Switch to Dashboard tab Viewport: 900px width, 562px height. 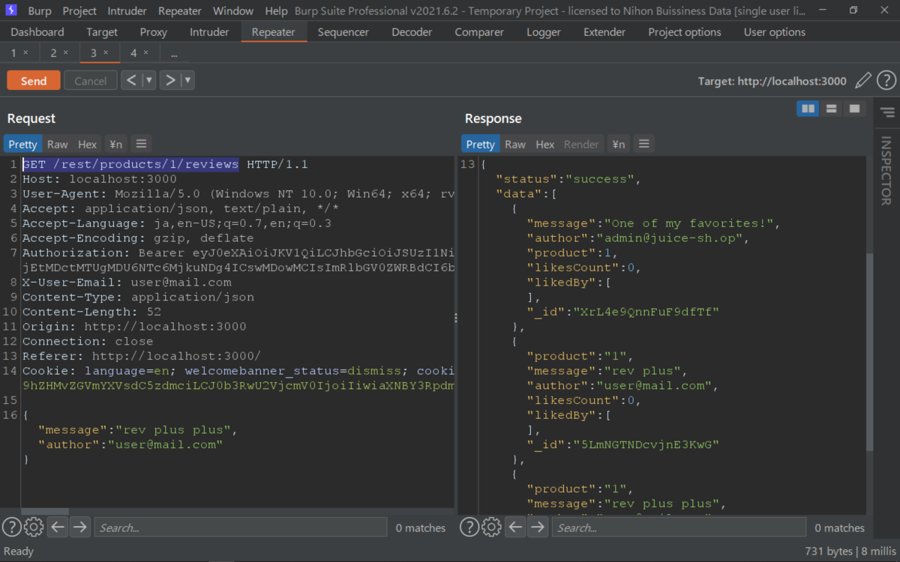click(x=37, y=32)
